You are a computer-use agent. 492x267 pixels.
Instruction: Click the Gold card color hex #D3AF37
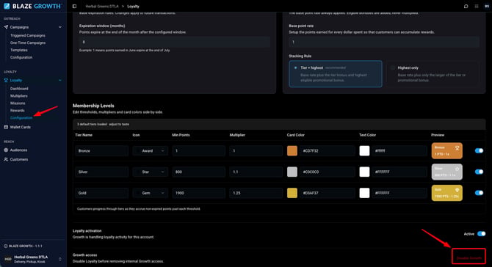328,193
